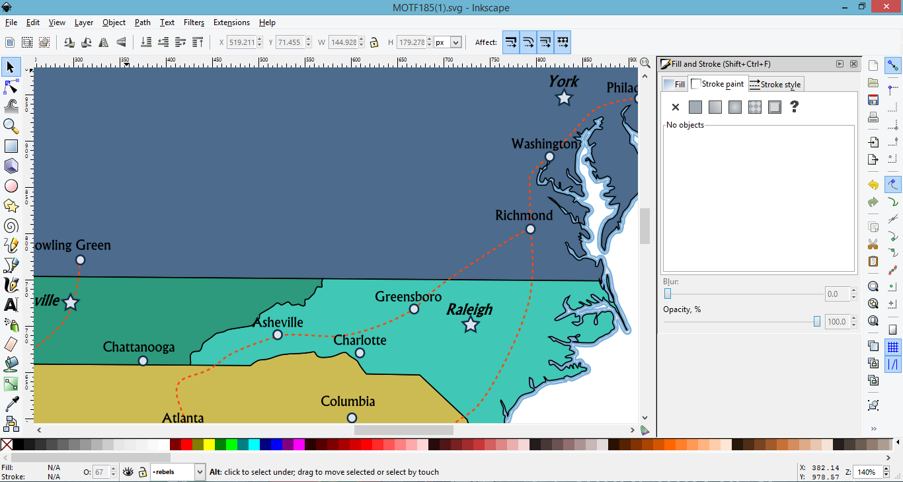
Task: Toggle width and height lock
Action: click(374, 42)
